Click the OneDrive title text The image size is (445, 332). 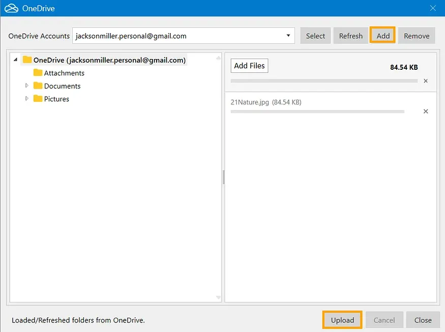pyautogui.click(x=38, y=9)
